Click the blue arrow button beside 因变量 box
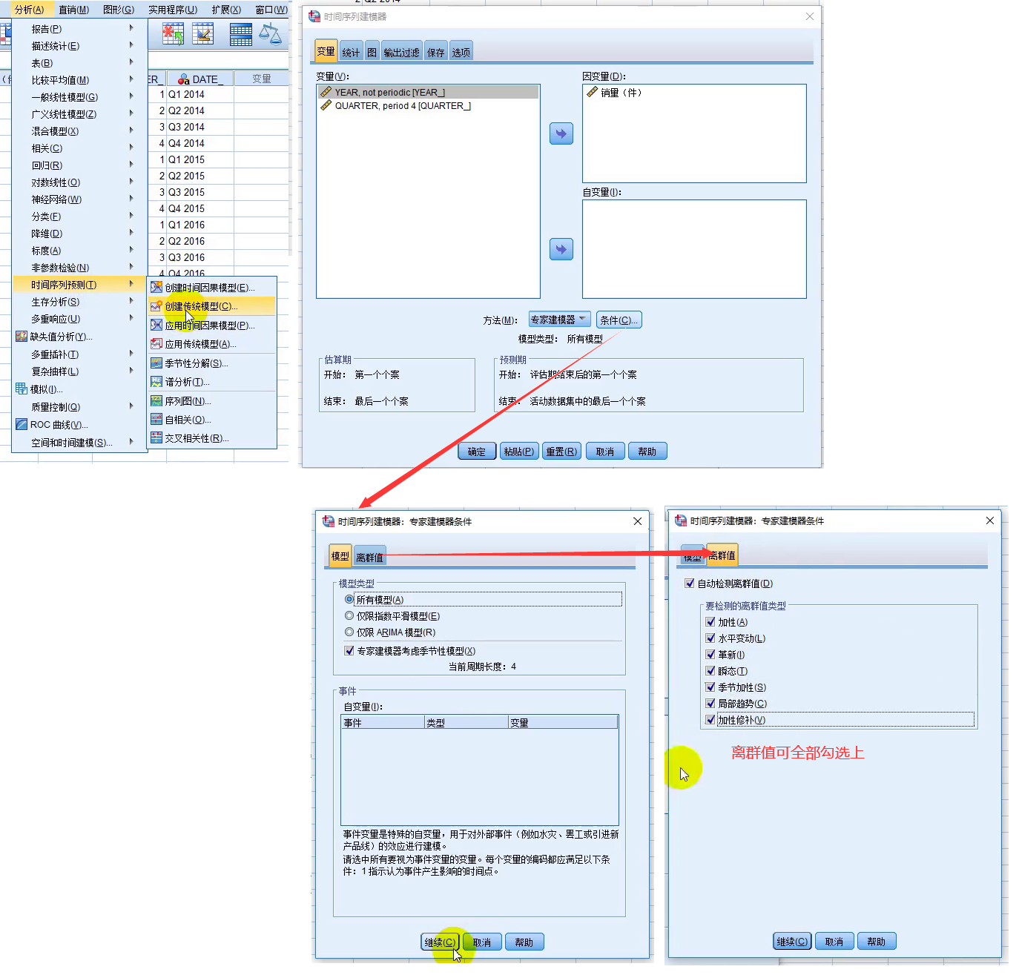The height and width of the screenshot is (975, 1019). (x=561, y=133)
